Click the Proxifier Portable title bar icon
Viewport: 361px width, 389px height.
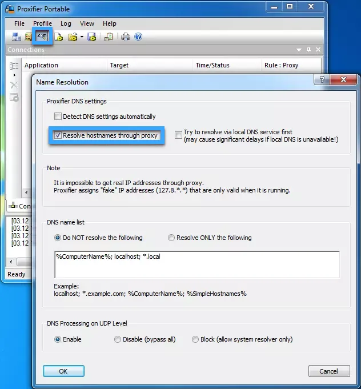pos(10,9)
